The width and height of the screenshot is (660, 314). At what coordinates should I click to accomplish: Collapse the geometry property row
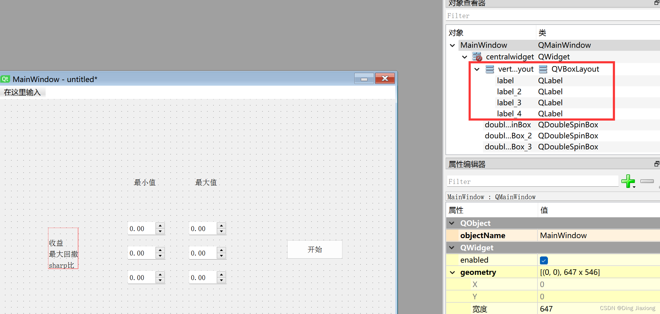click(x=452, y=272)
